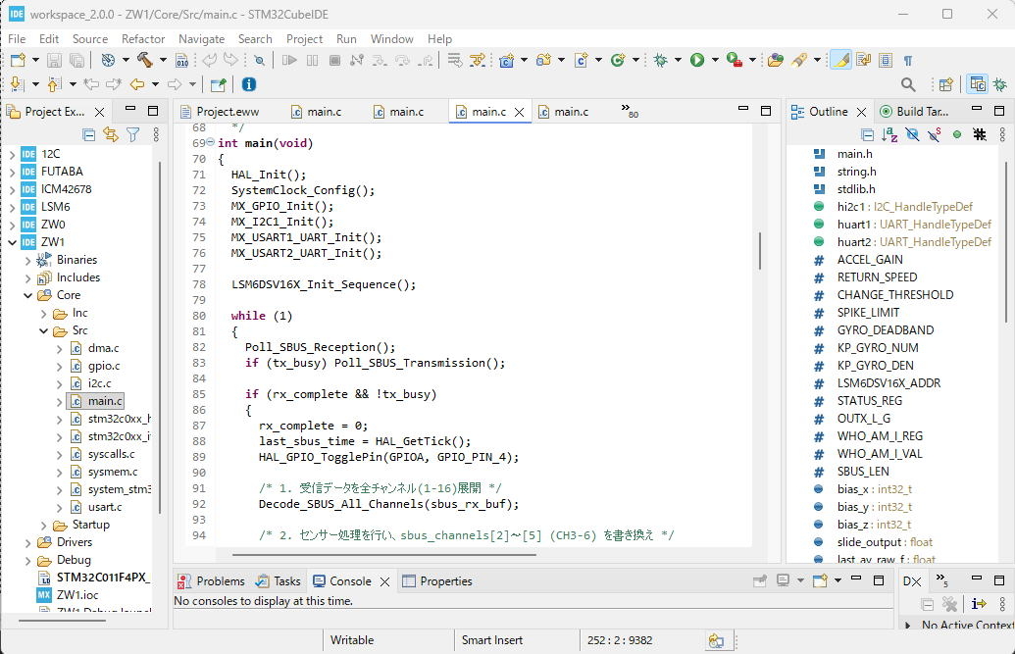Toggle Hide Inactive Elements hash icon

[980, 134]
